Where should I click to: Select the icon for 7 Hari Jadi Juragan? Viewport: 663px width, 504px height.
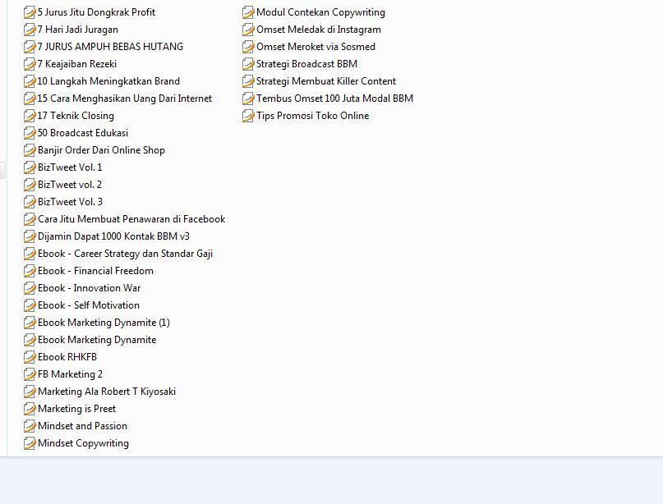(x=30, y=30)
